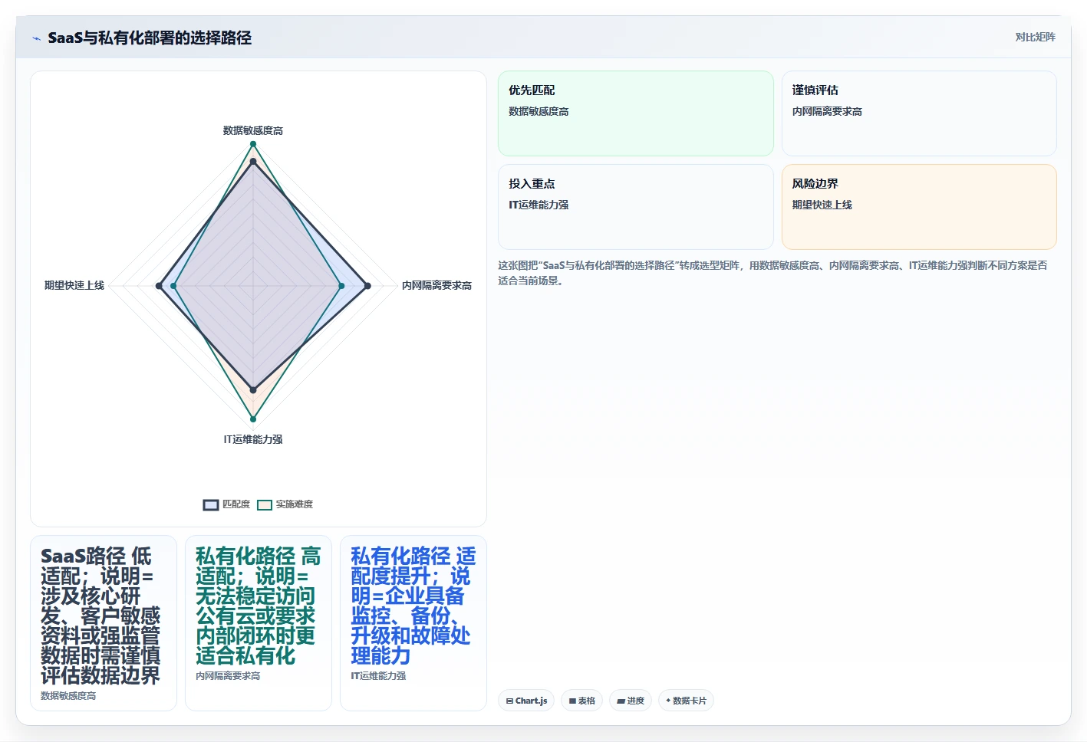The height and width of the screenshot is (742, 1087).
Task: Click 数据敏感度高 text in 优先匹配 card
Action: click(539, 111)
